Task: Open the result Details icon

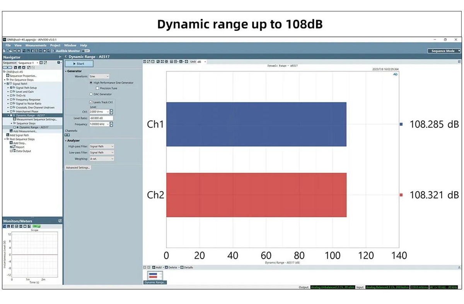Action: [182, 268]
